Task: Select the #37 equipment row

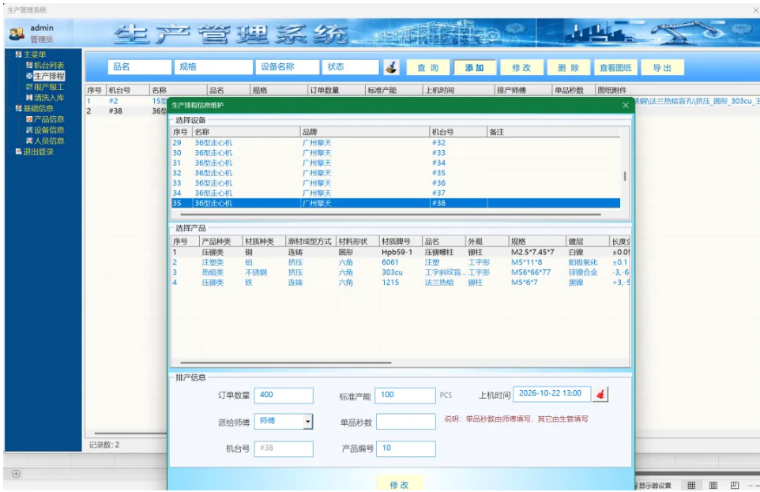Action: pyautogui.click(x=396, y=193)
